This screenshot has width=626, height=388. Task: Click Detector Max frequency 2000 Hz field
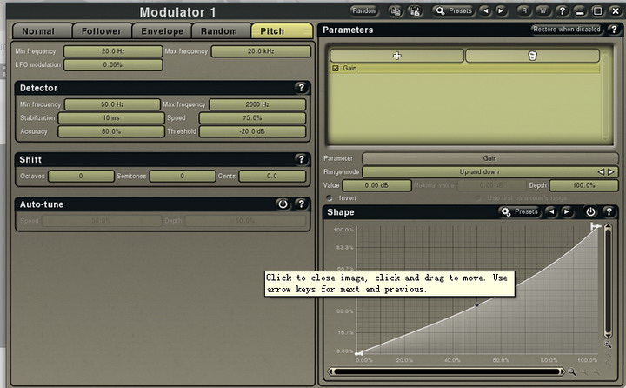click(257, 104)
